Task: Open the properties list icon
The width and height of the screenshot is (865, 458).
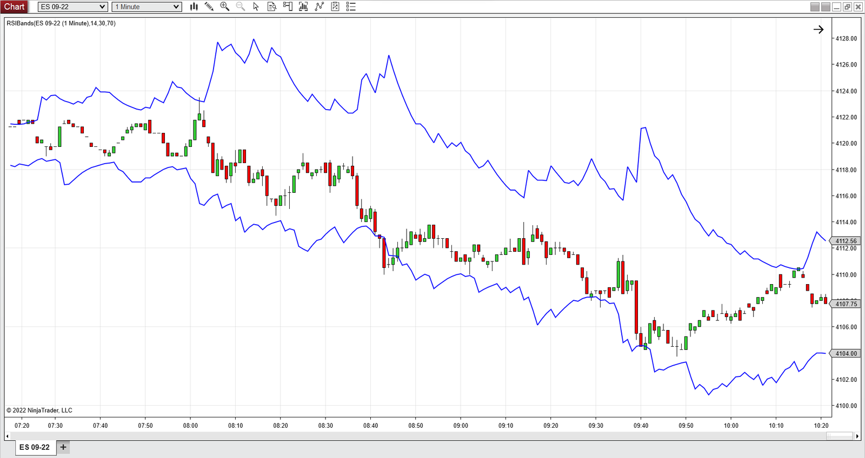Action: (351, 6)
